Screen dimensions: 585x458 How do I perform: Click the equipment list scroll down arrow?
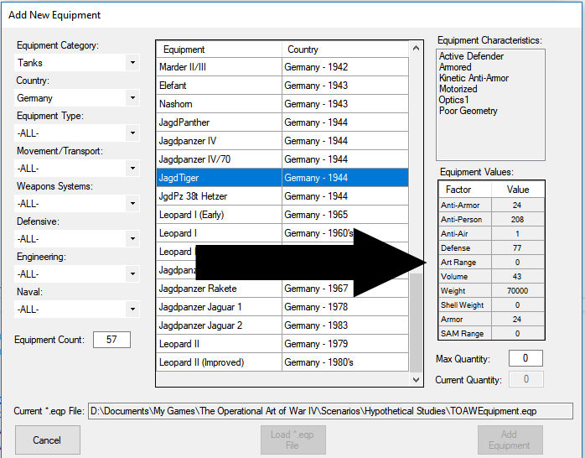pos(417,380)
